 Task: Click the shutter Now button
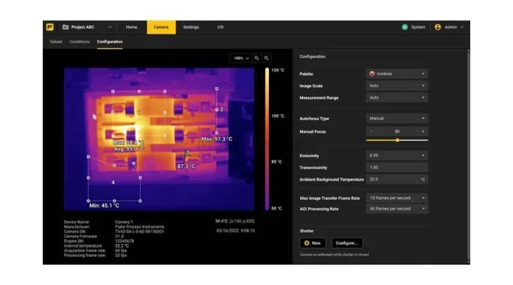[x=312, y=243]
